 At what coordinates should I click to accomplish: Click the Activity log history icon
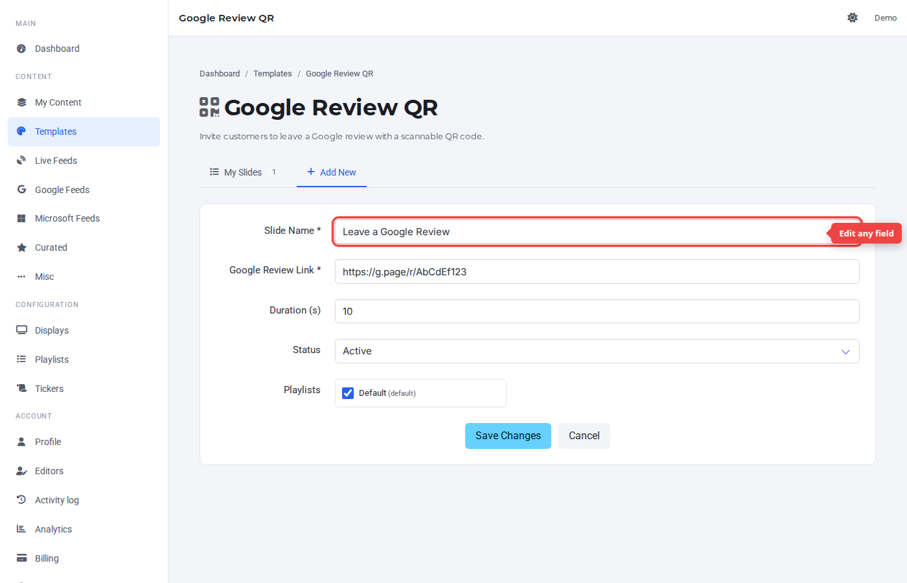tap(21, 500)
